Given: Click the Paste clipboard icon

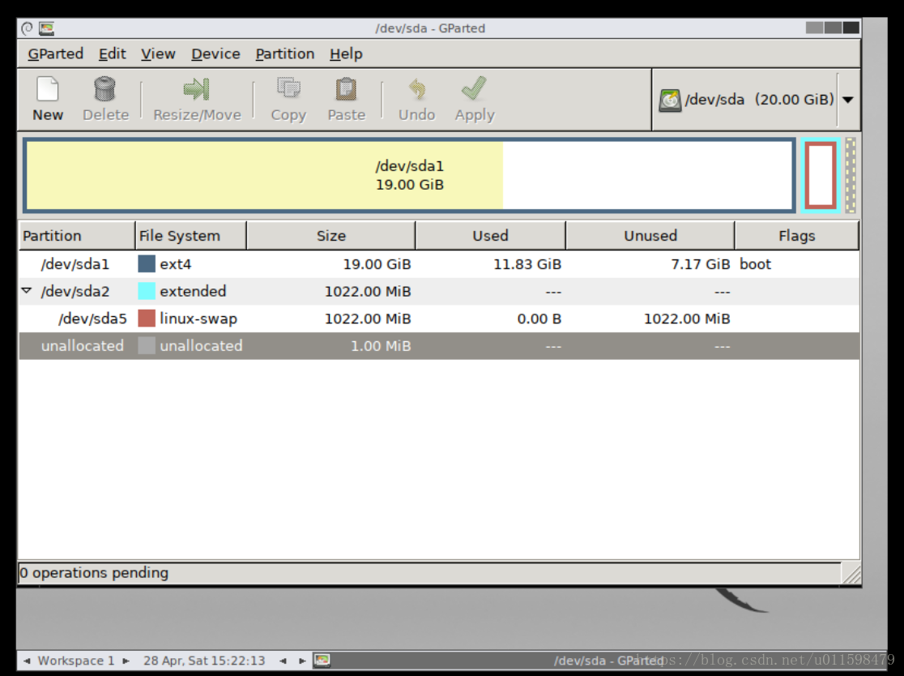Looking at the screenshot, I should tap(346, 89).
